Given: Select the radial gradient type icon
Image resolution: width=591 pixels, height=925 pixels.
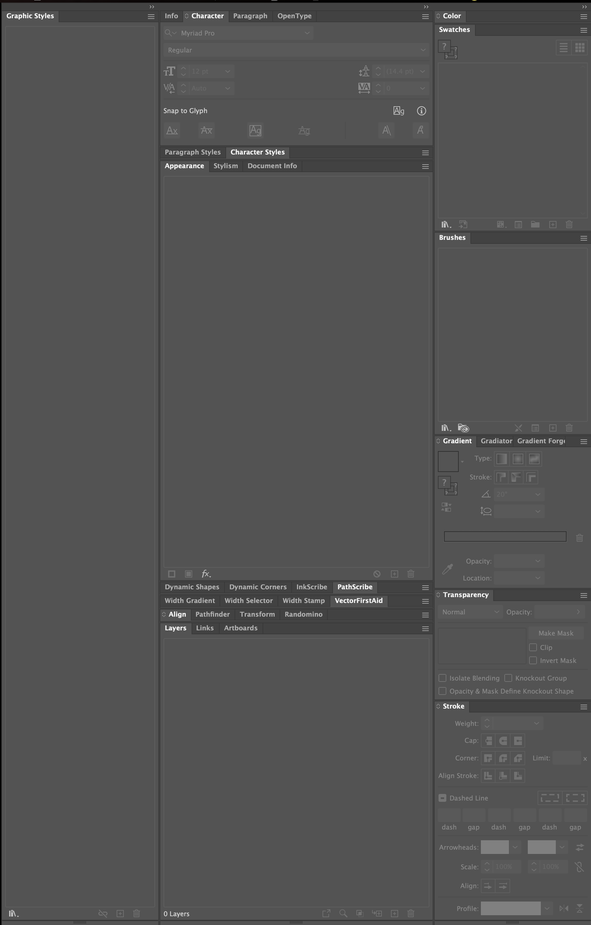Looking at the screenshot, I should click(x=518, y=459).
